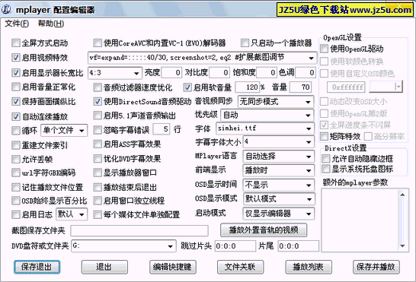Toggle 启用软音量 checkbox
Screen dimensions: 416x282
187,87
